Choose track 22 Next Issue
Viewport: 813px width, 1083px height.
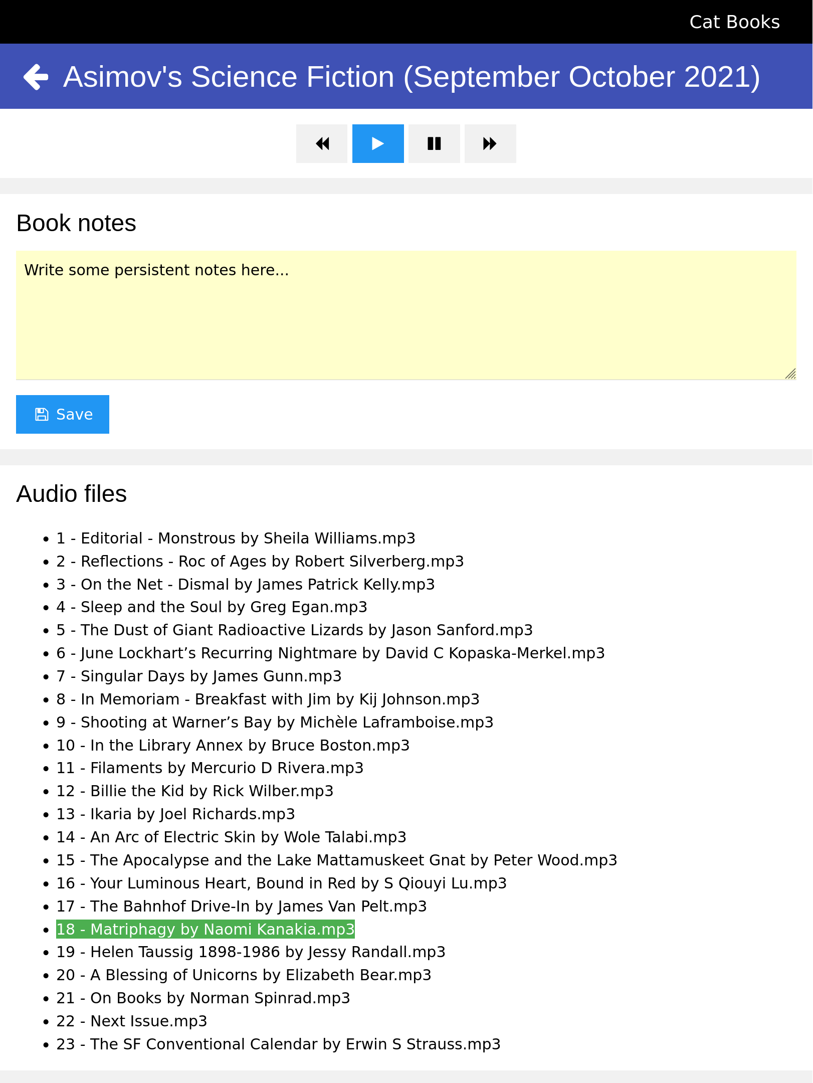click(x=131, y=1021)
